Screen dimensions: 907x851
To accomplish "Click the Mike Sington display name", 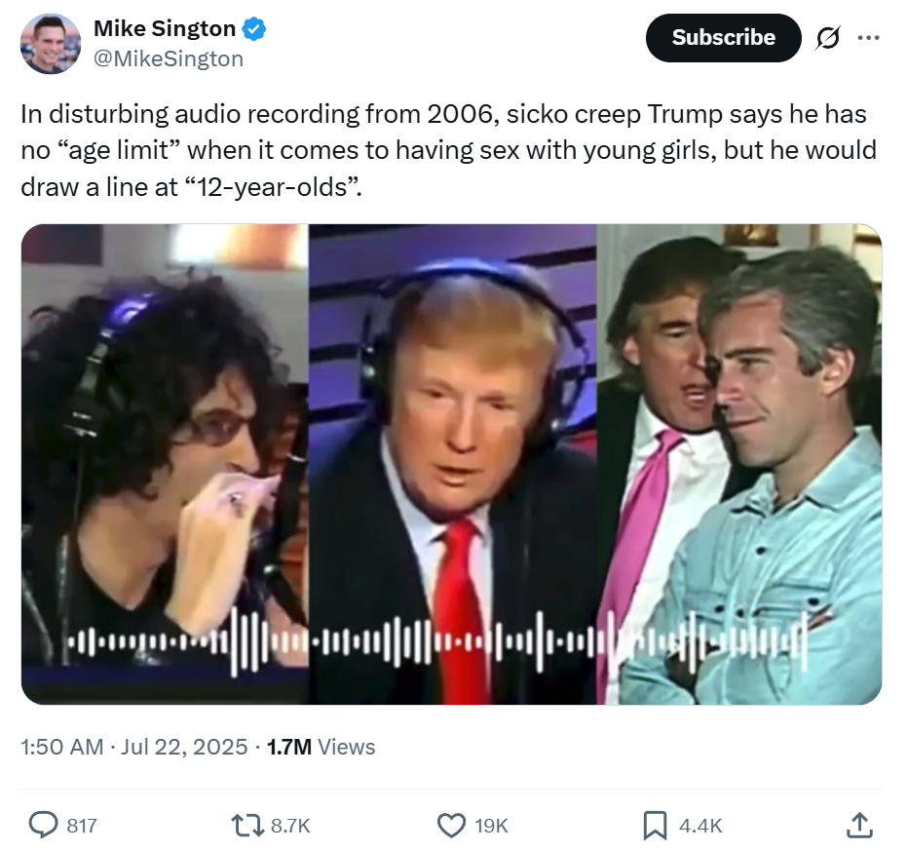I will pyautogui.click(x=165, y=28).
